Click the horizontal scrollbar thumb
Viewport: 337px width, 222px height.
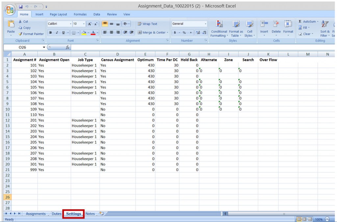point(284,214)
